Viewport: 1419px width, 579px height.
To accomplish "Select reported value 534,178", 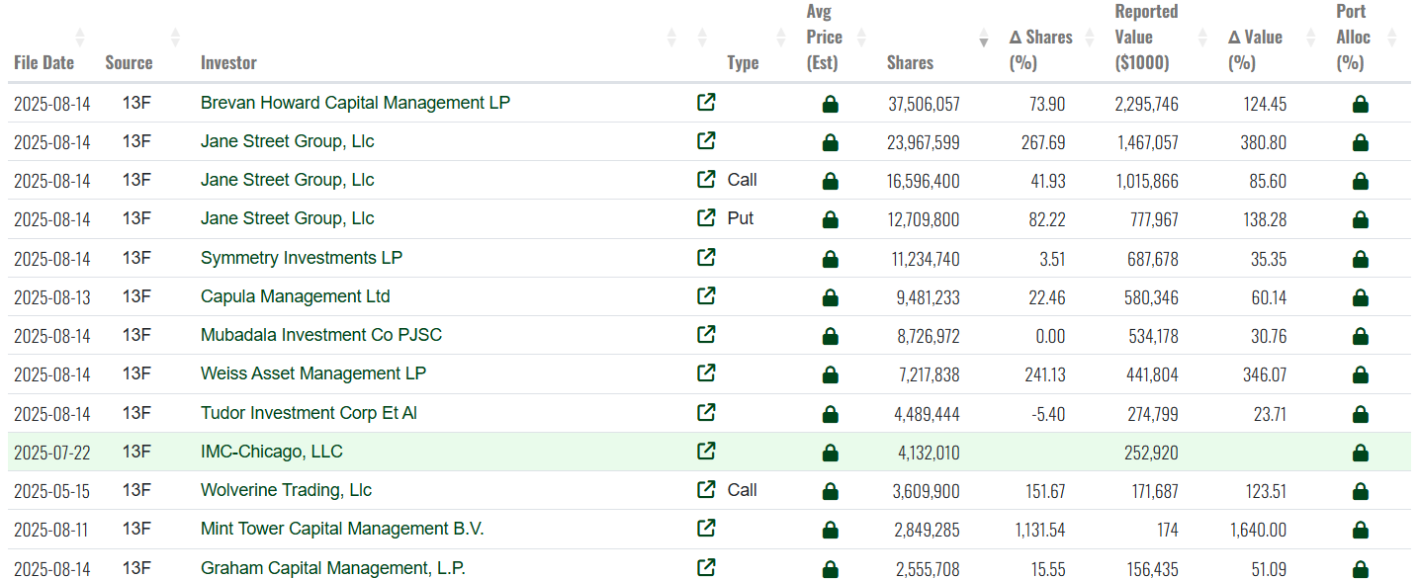I will click(x=1151, y=336).
